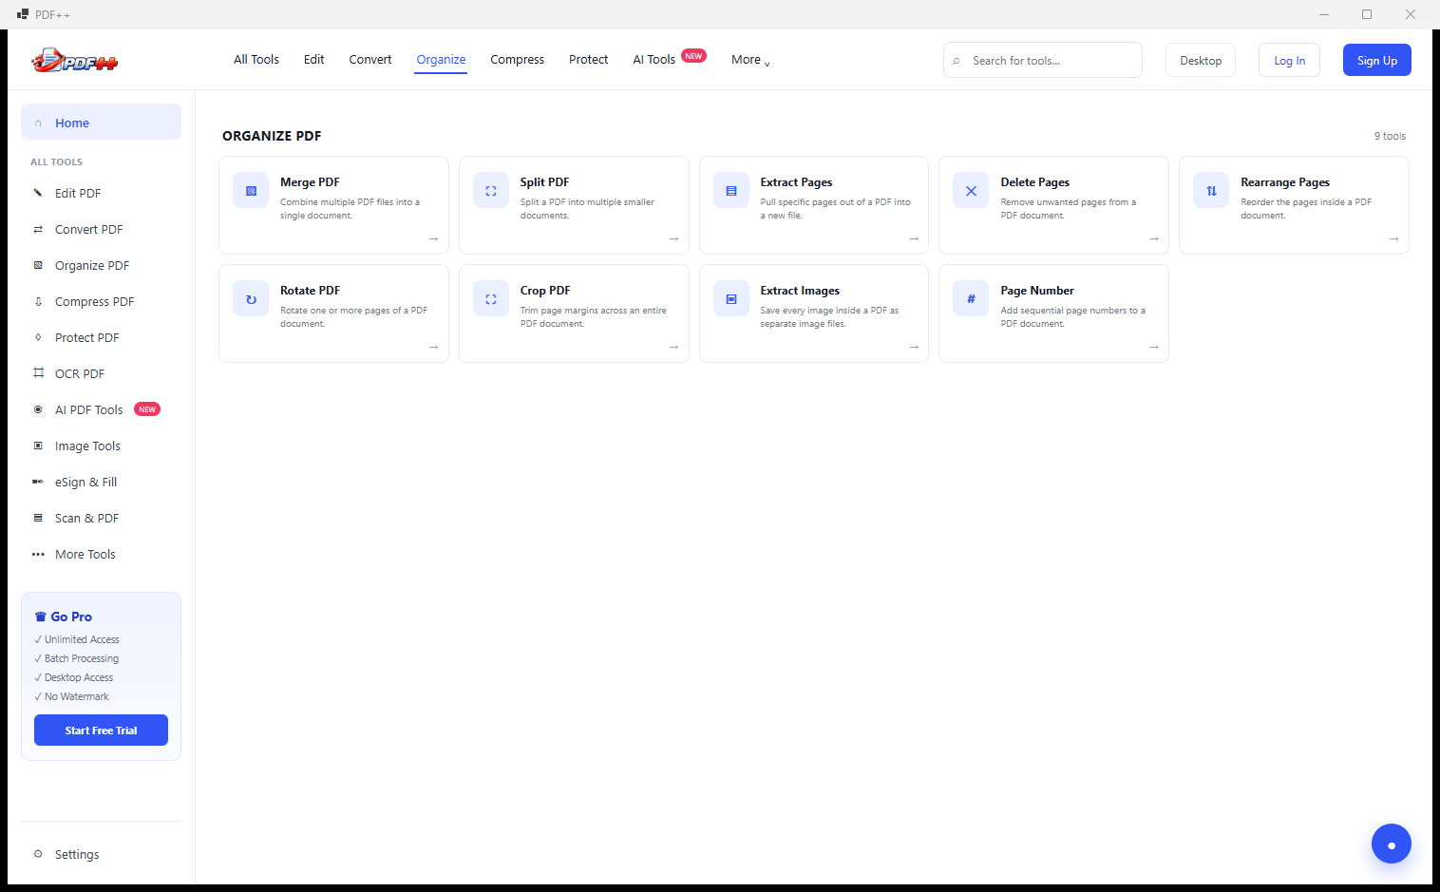Click the eSign & Fill sidebar icon
Screen dimensions: 1440x892
point(38,482)
